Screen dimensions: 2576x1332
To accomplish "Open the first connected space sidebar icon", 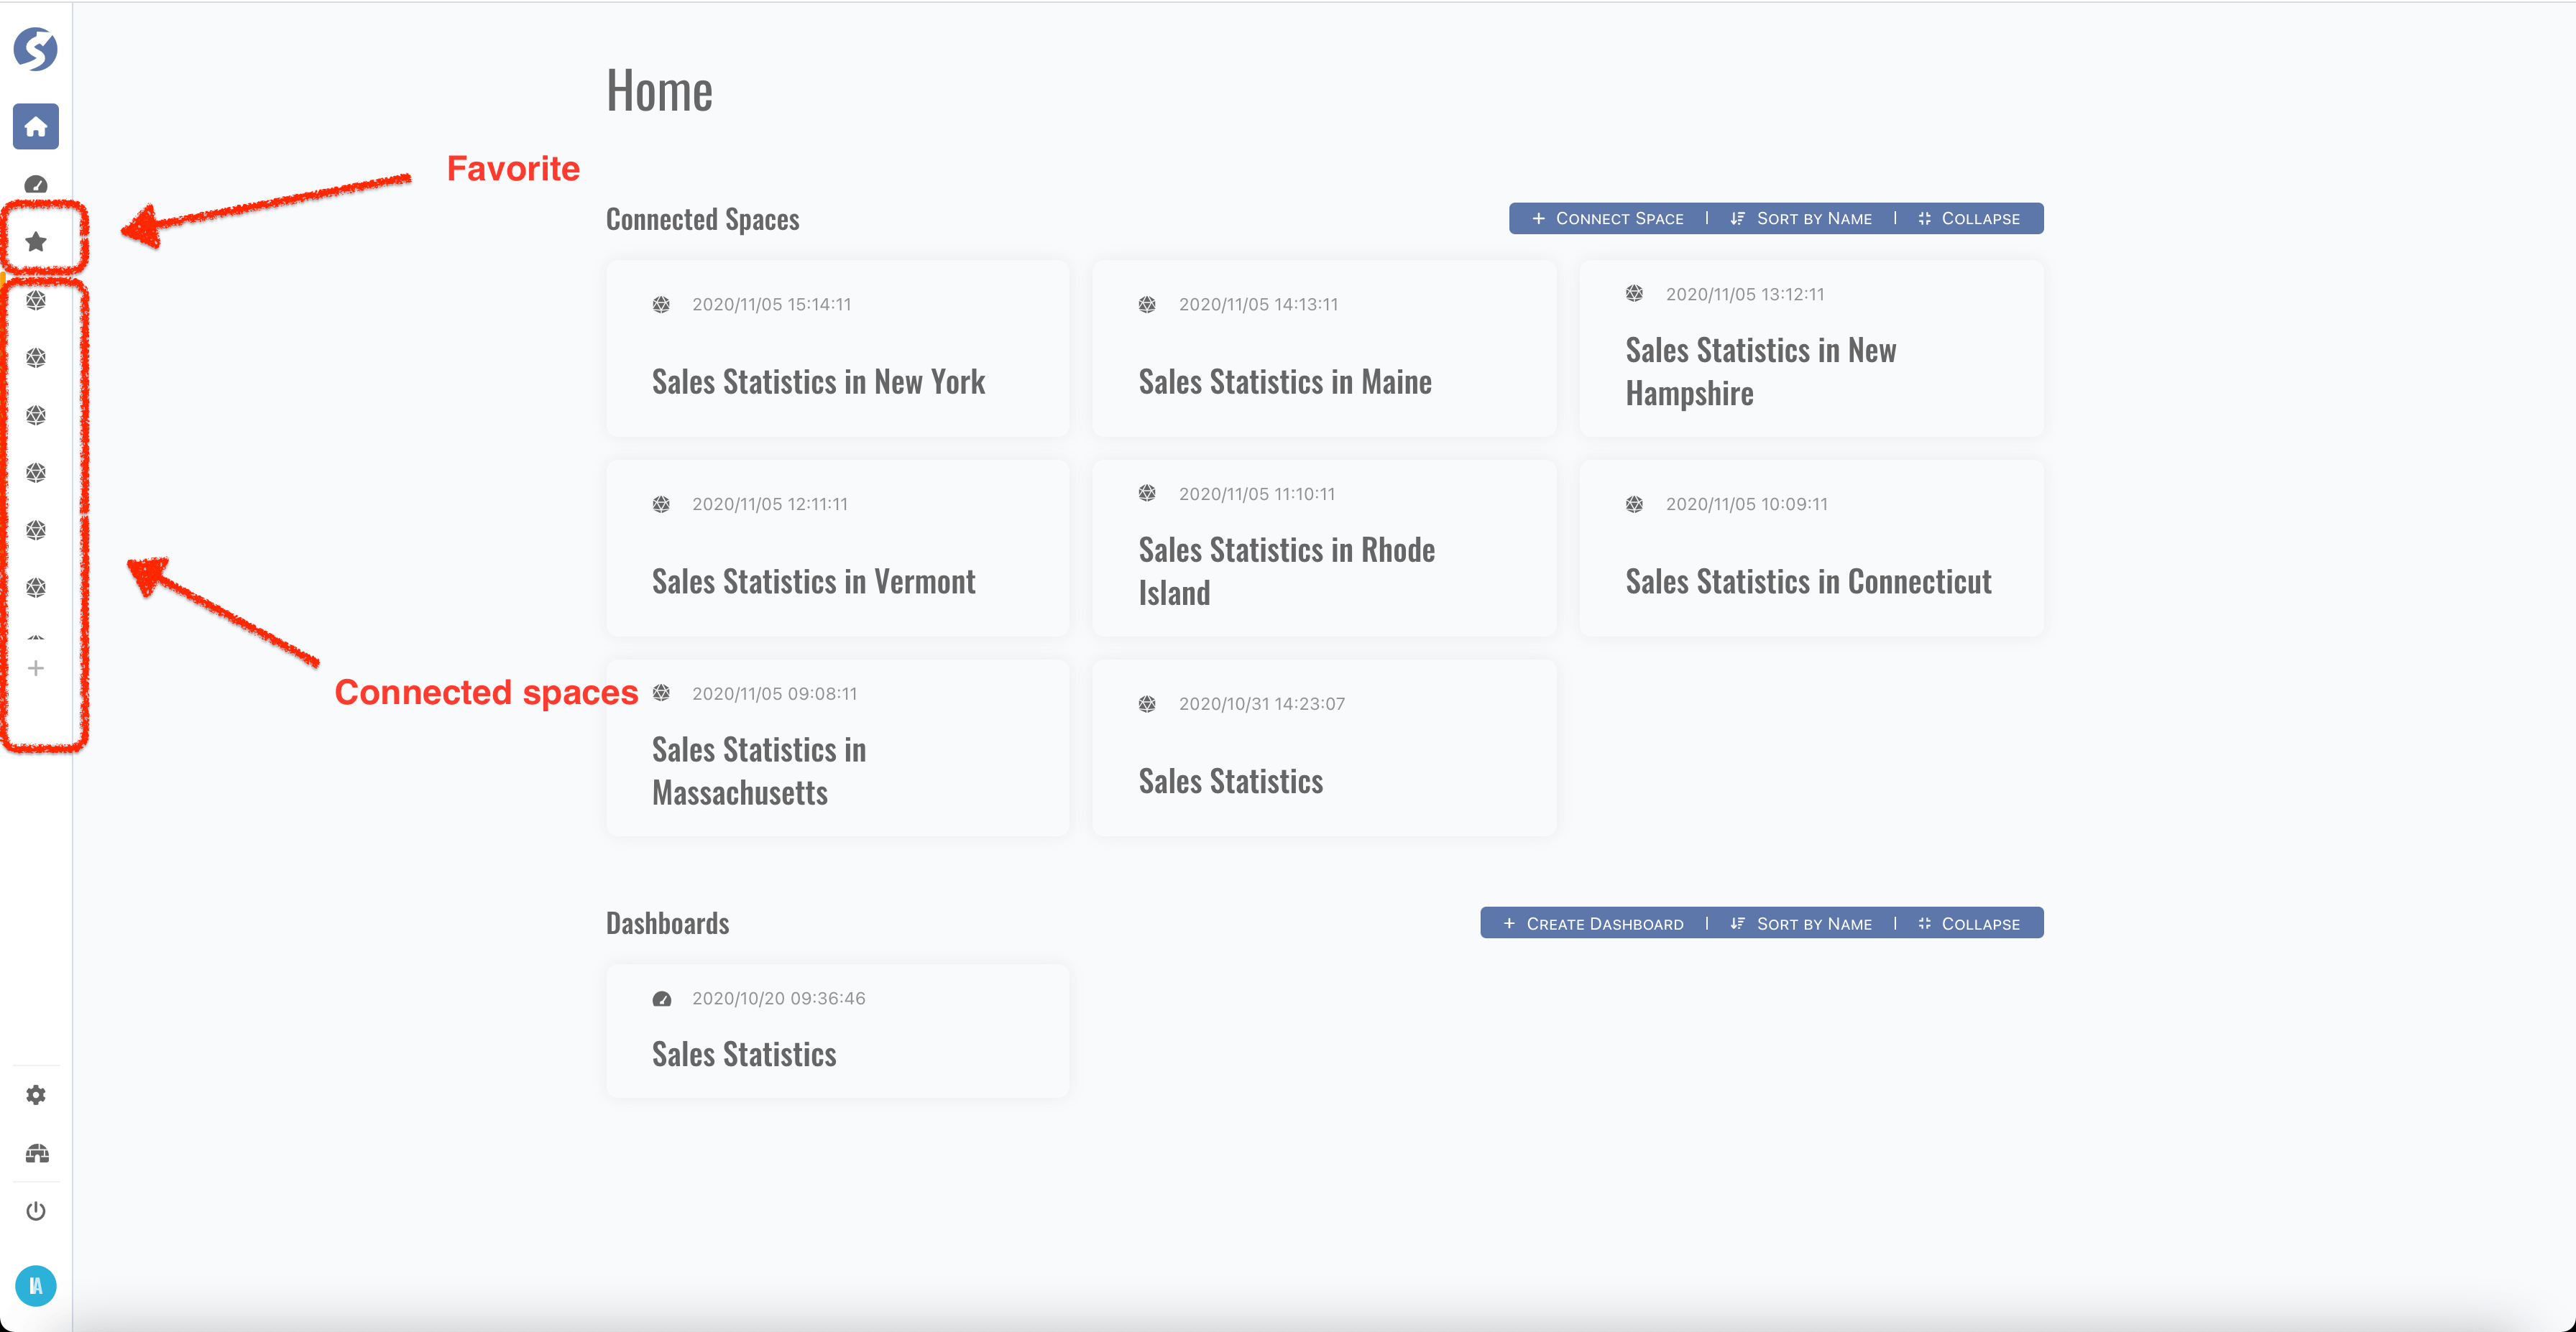I will tap(36, 300).
